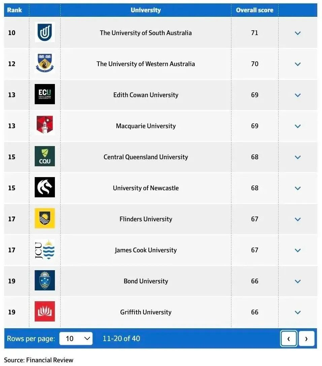Click the Bond University crest icon

(x=44, y=281)
